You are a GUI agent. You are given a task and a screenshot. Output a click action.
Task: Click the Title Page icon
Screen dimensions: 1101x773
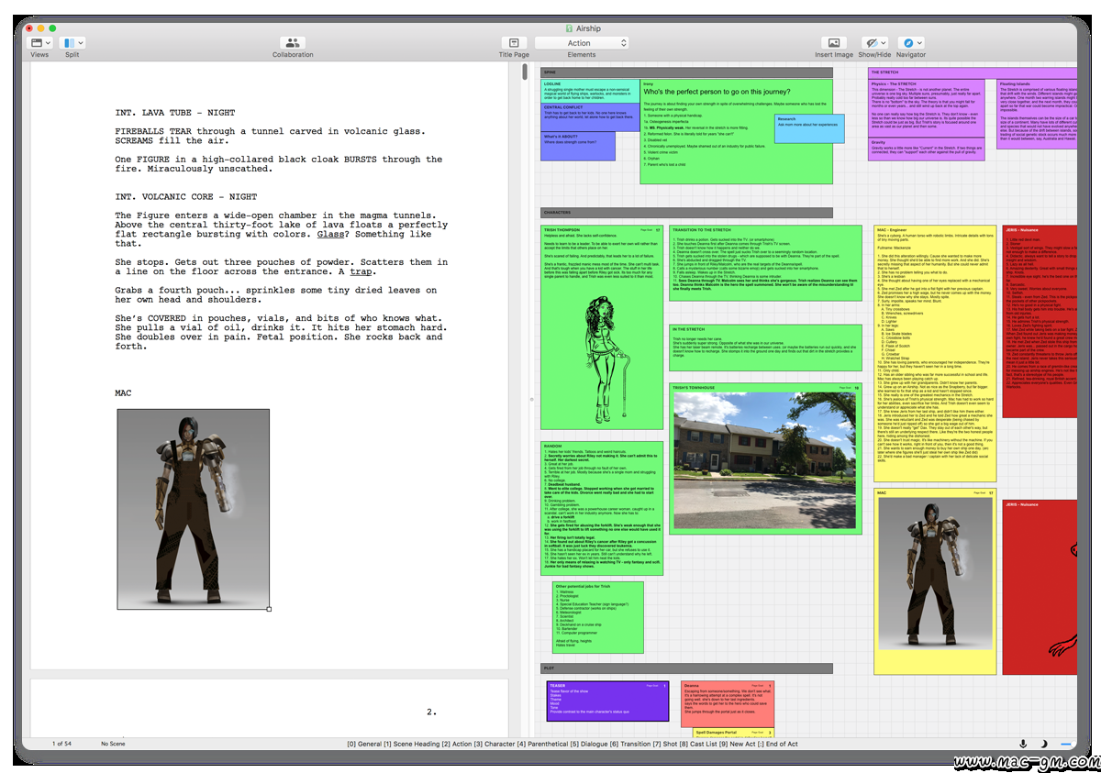[514, 43]
